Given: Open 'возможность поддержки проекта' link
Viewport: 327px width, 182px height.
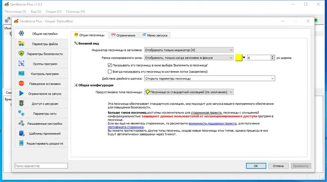Looking at the screenshot, I should (x=213, y=123).
